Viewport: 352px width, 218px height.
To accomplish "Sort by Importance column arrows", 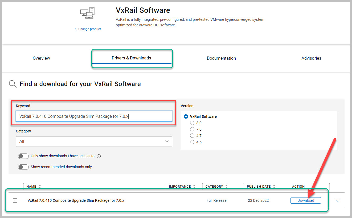I will (x=194, y=187).
